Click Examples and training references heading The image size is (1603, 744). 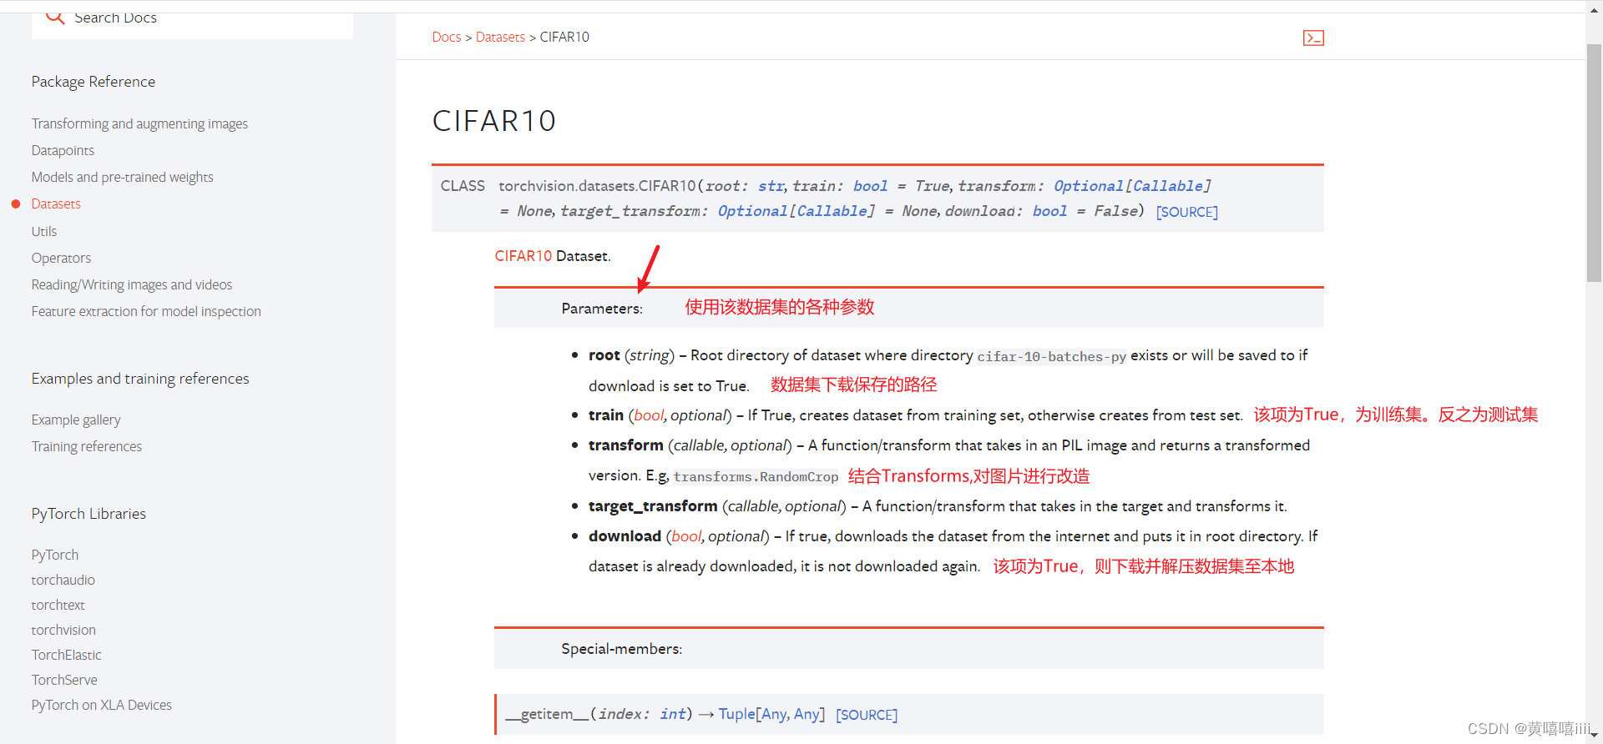point(140,379)
